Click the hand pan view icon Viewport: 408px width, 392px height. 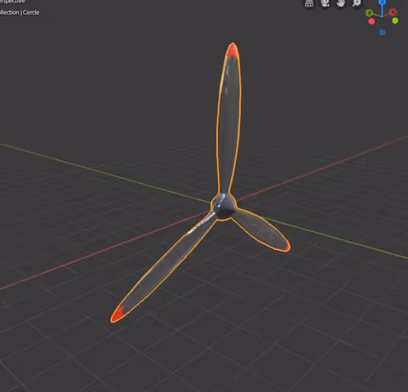coord(341,3)
